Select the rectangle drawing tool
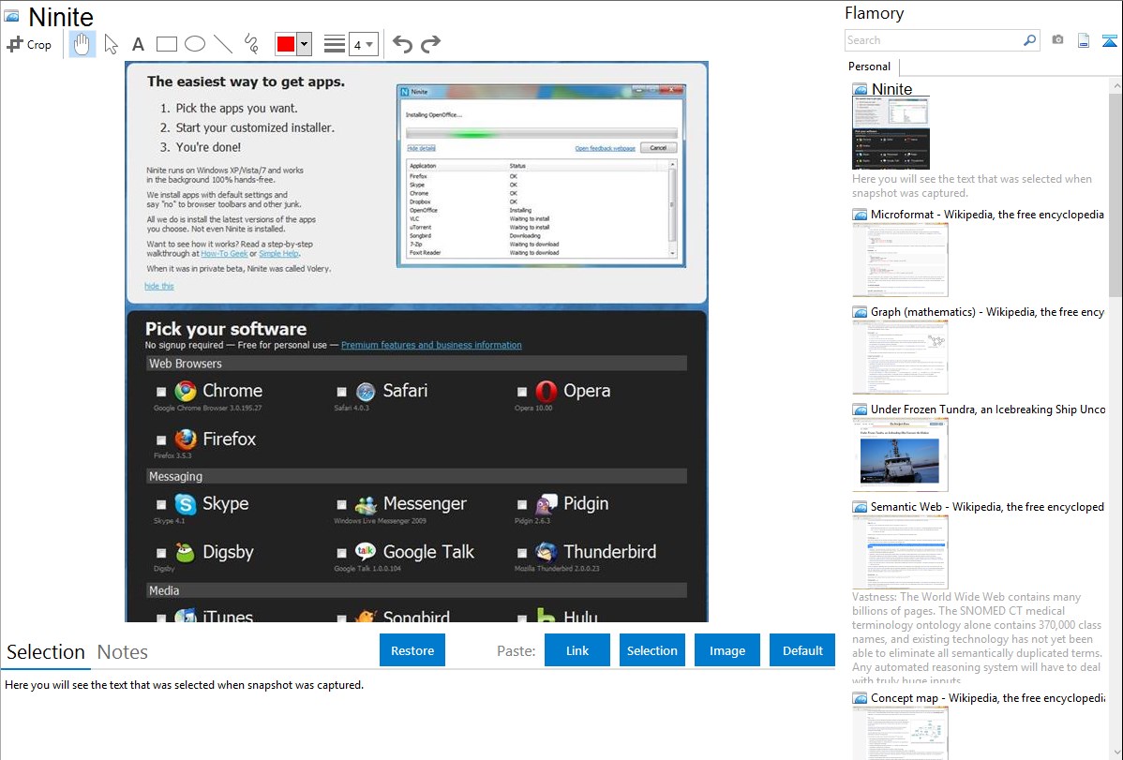 pos(166,44)
